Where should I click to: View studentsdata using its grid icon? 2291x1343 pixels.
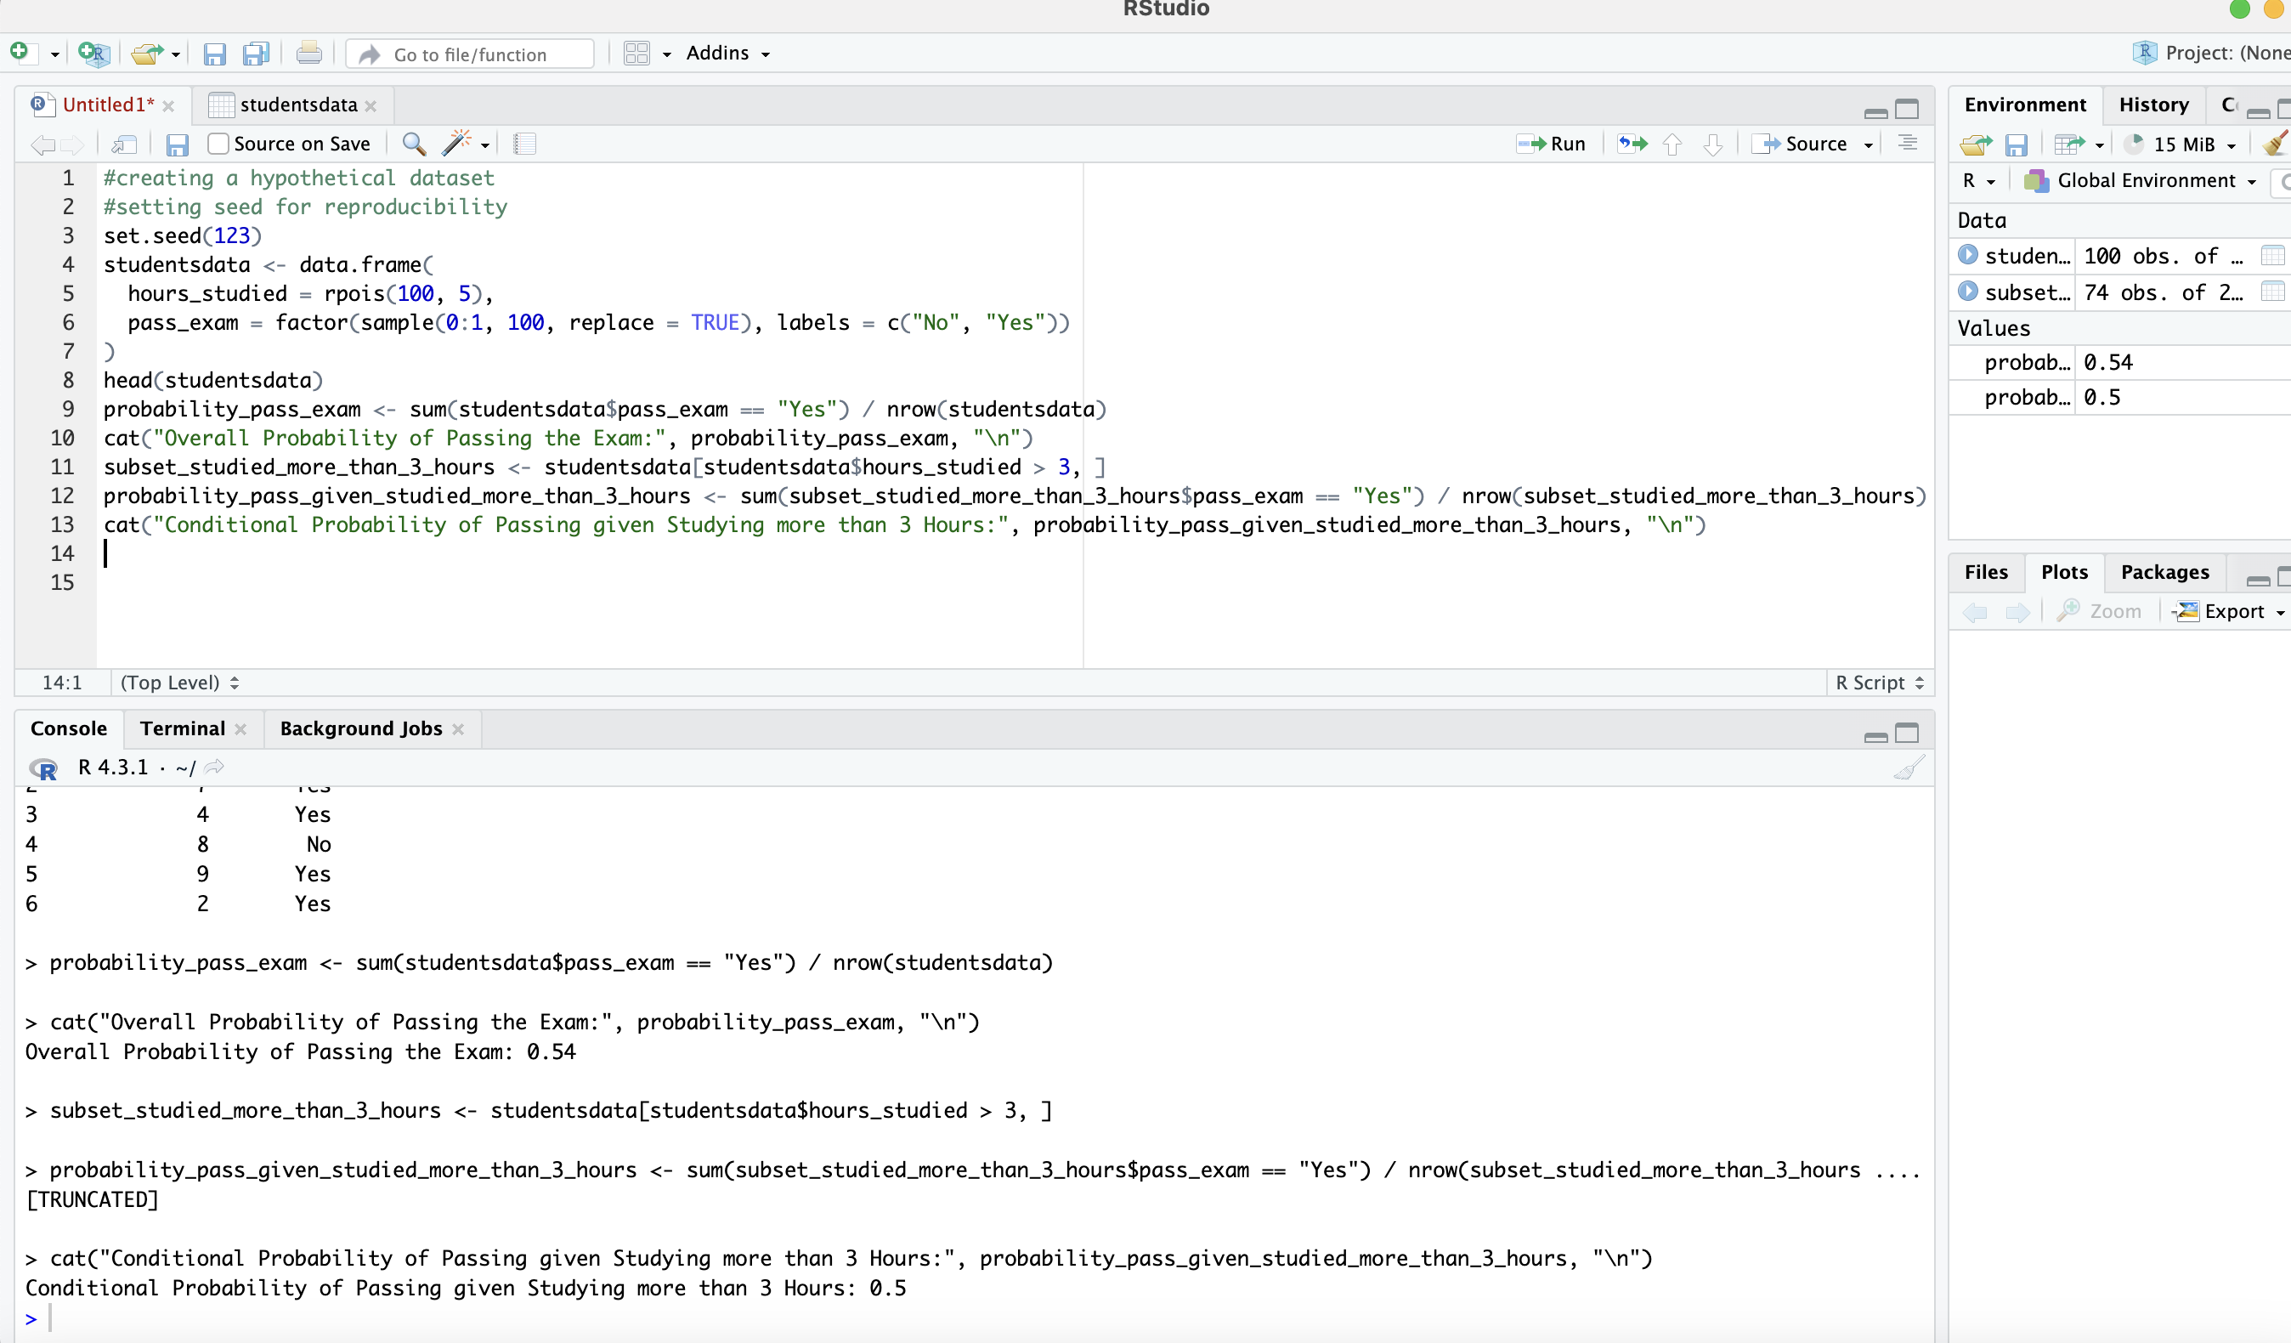pyautogui.click(x=2273, y=256)
